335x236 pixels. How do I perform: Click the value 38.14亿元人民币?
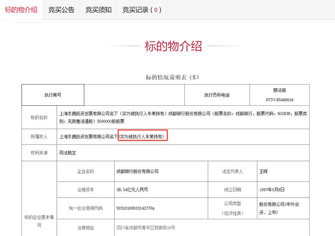point(132,189)
